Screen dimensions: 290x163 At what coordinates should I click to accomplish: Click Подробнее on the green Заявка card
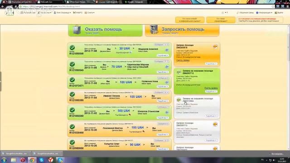211,91
